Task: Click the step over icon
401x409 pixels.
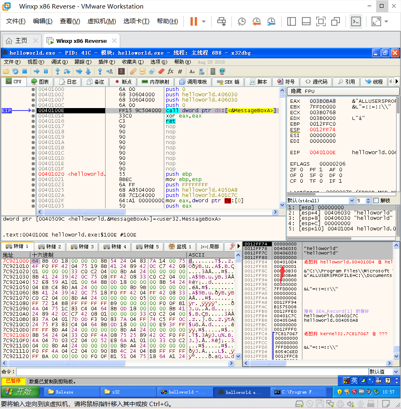Action: pyautogui.click(x=67, y=71)
